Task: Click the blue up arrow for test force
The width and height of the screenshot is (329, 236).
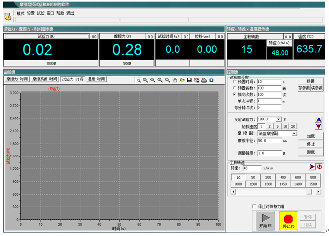Action: [319, 119]
